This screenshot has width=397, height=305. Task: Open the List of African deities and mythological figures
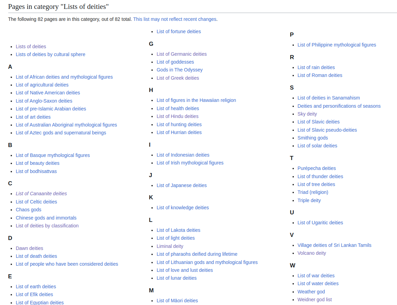(x=64, y=77)
